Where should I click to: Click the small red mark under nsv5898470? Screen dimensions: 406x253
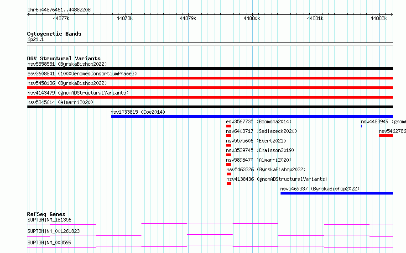[229, 164]
